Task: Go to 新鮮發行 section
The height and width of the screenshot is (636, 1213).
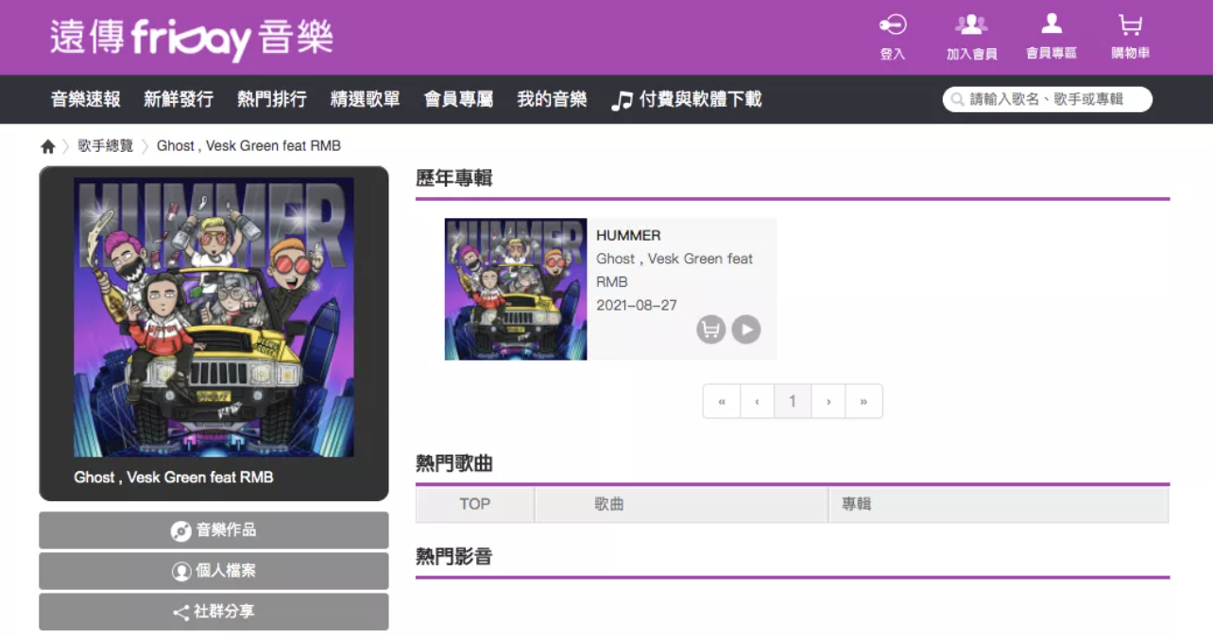Action: tap(179, 99)
